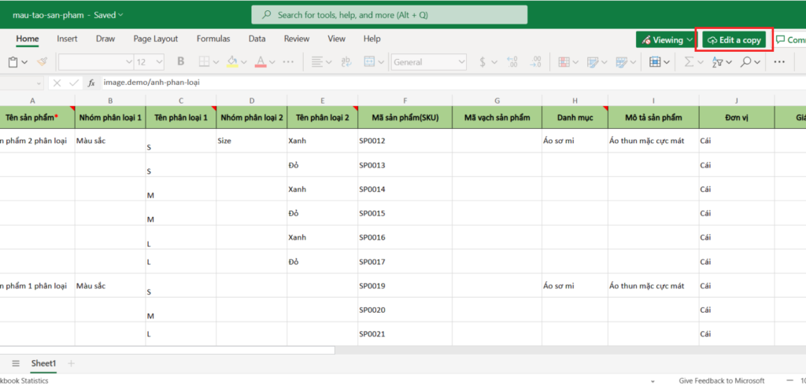Click the formula bar text field
The image size is (806, 386).
coord(453,83)
